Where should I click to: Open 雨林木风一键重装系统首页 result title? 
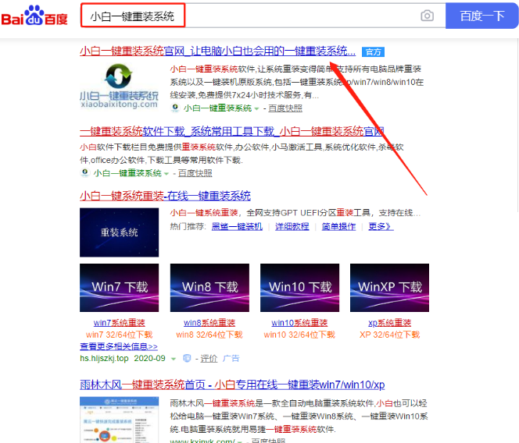pos(232,385)
